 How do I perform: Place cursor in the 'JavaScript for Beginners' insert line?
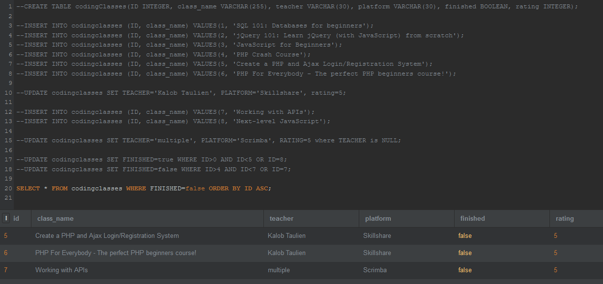179,45
